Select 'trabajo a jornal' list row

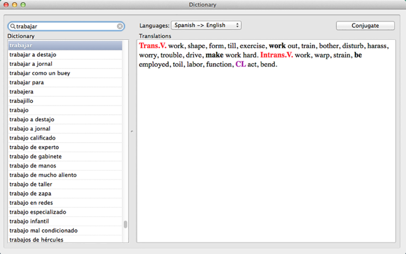65,128
